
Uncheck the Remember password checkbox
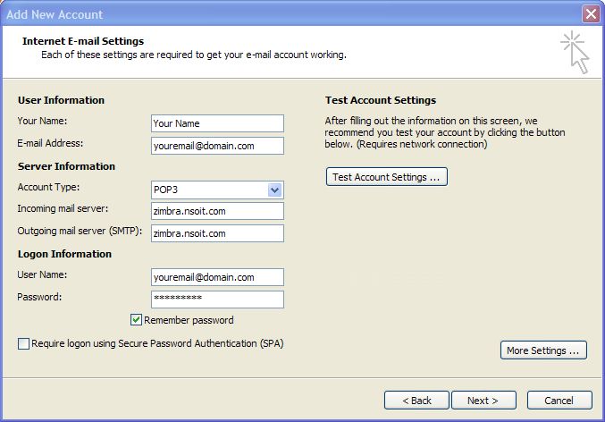(136, 320)
